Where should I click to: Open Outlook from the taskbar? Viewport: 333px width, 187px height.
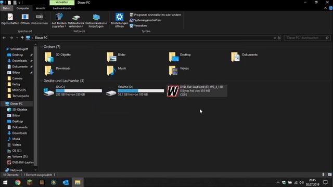(66, 182)
